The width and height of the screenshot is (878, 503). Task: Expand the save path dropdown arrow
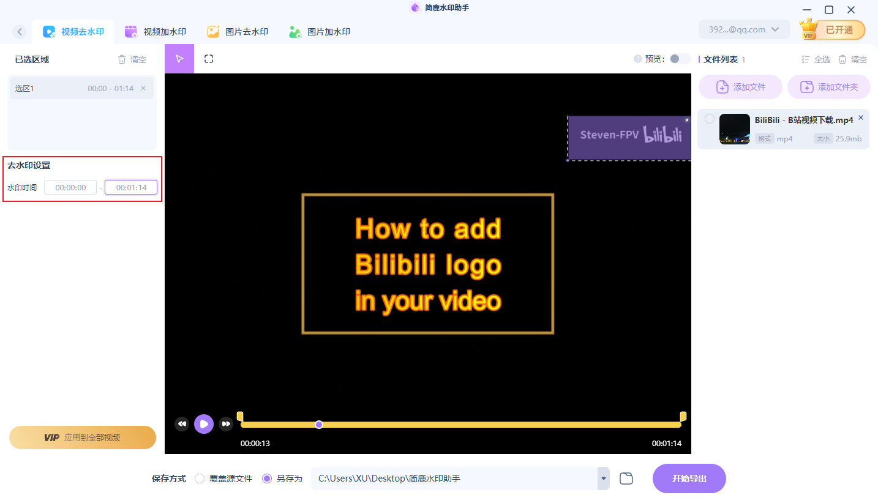click(x=604, y=479)
